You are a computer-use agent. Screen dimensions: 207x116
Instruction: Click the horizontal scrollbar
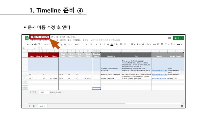77,103
